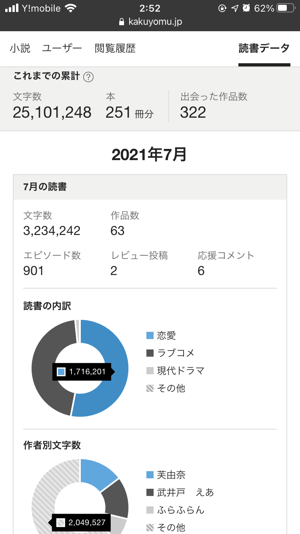
Task: Tap the dark gray ラブコメ legend swatch
Action: click(150, 353)
